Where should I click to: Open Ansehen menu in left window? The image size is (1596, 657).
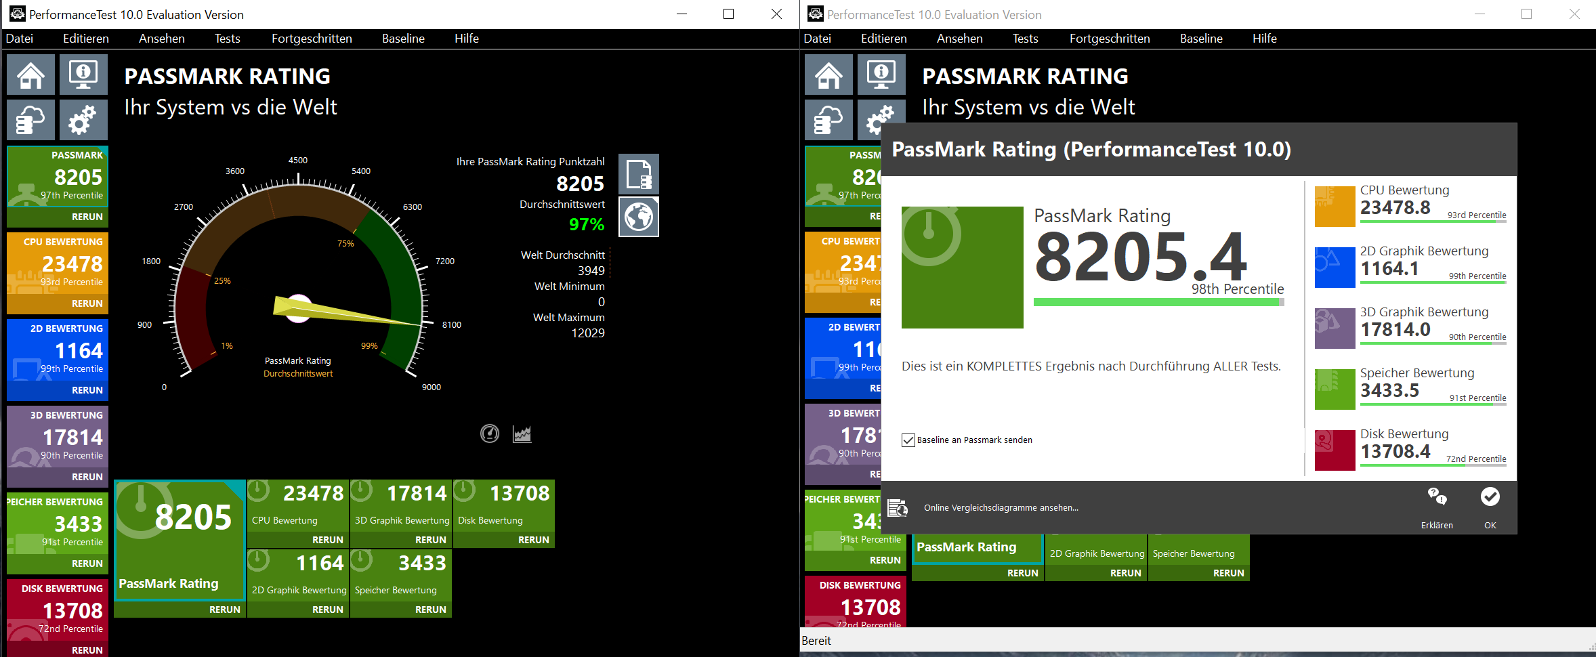[162, 39]
